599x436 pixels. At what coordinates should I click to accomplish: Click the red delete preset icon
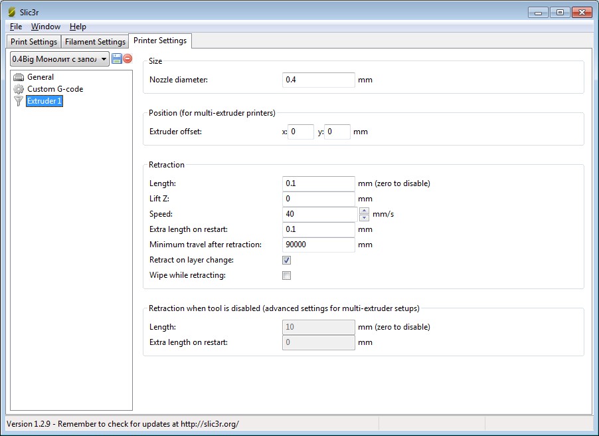(x=128, y=58)
